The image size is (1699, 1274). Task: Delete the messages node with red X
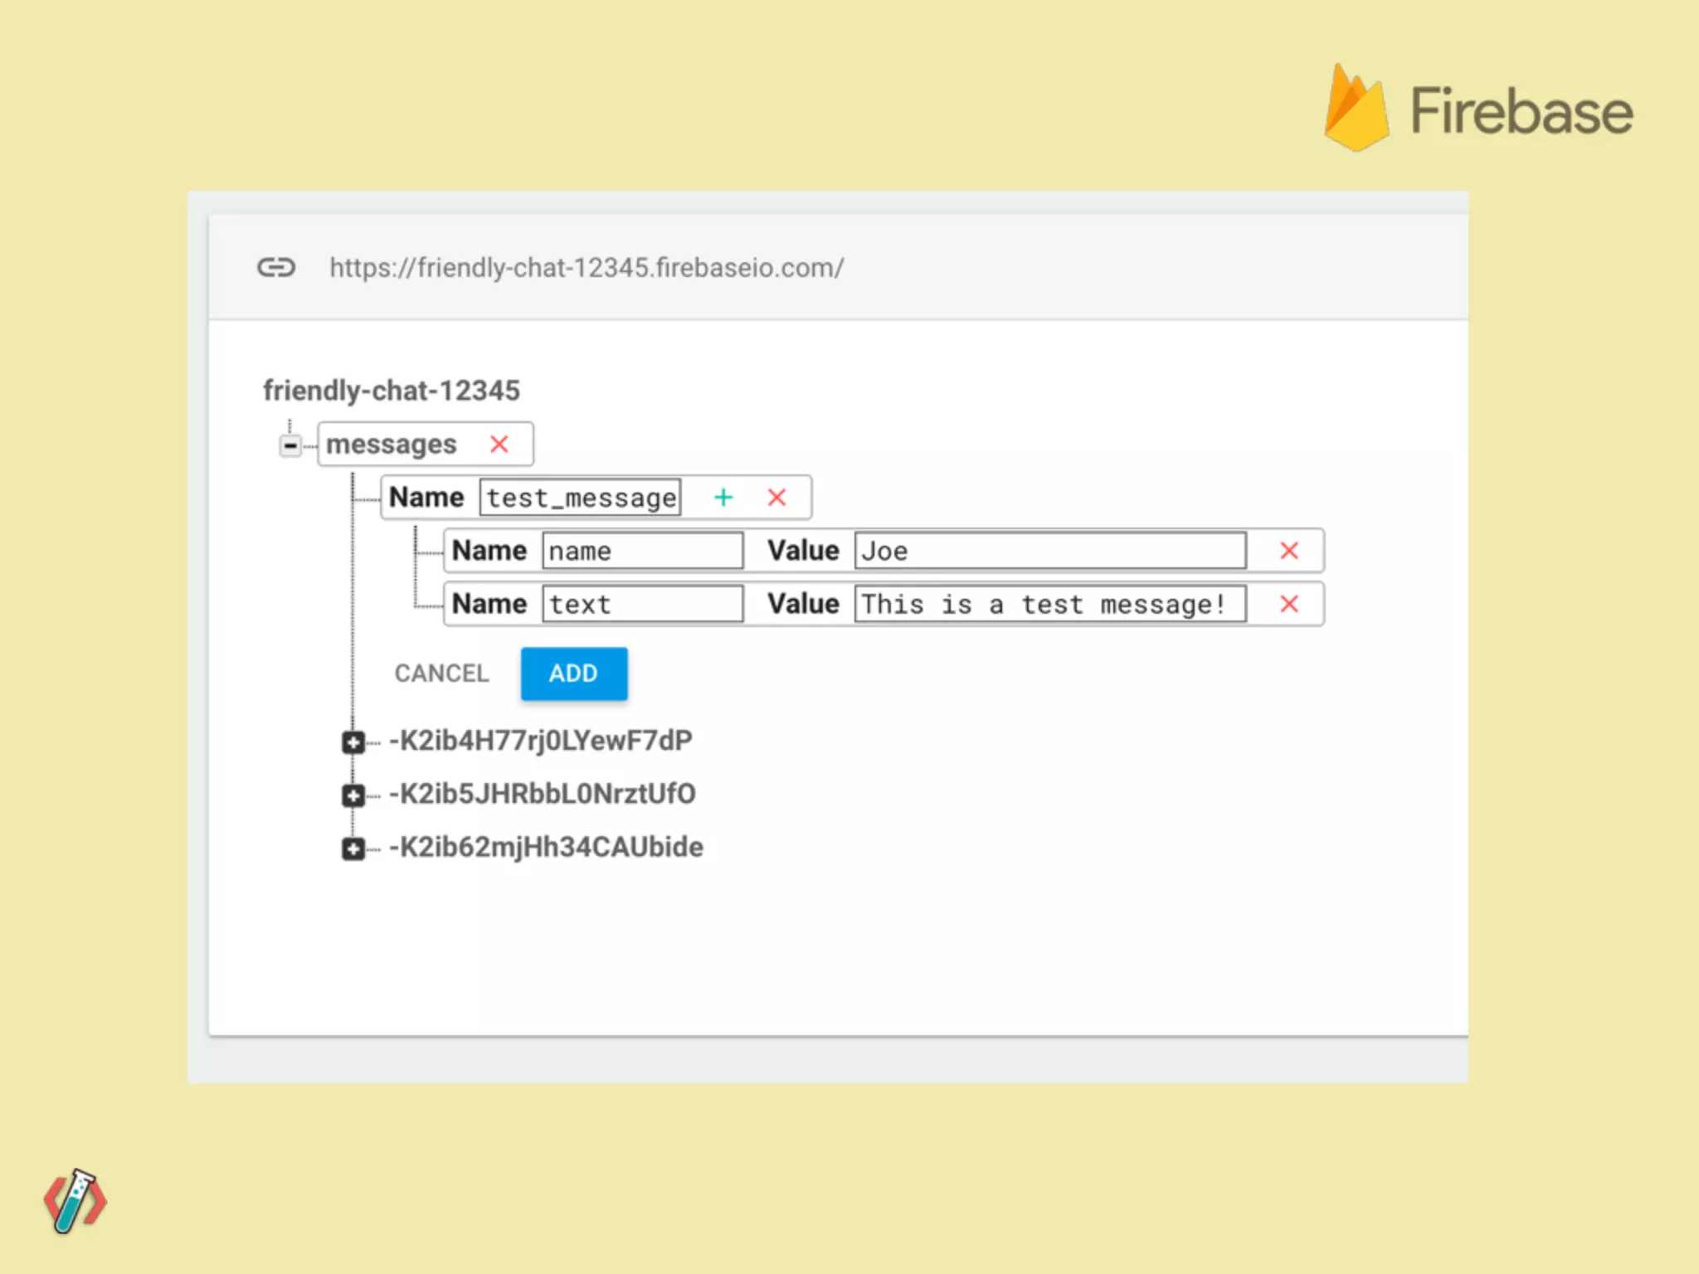499,444
